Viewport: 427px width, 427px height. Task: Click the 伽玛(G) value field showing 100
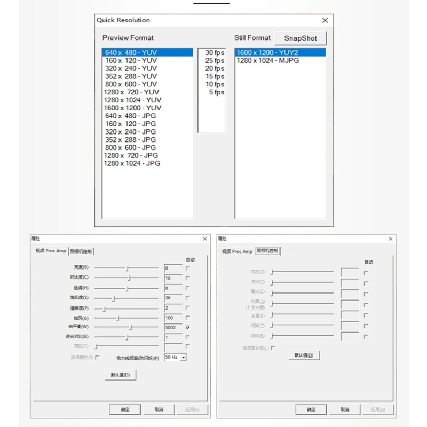tap(173, 318)
